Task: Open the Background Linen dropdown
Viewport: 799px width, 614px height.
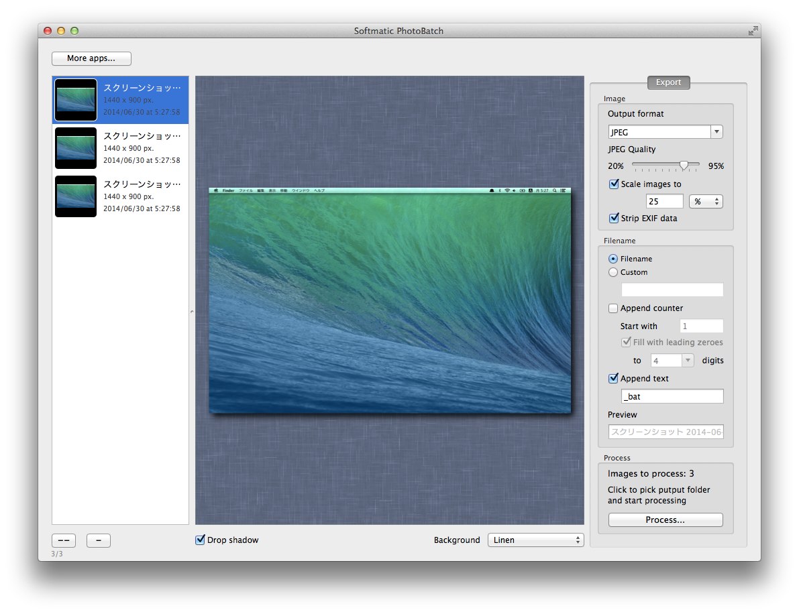Action: pos(535,540)
